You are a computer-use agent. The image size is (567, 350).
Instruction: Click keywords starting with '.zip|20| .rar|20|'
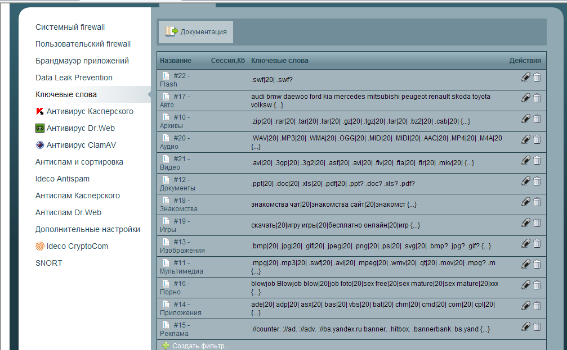pos(360,121)
